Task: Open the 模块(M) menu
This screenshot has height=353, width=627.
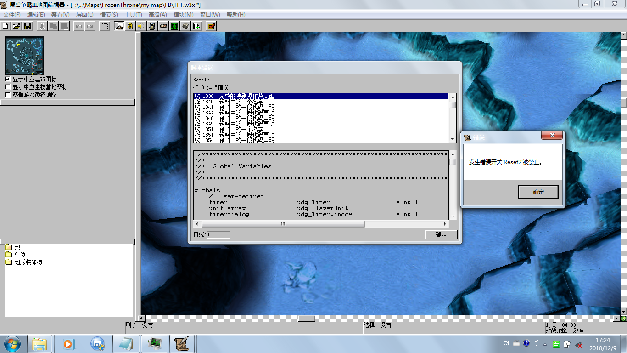Action: pos(183,15)
